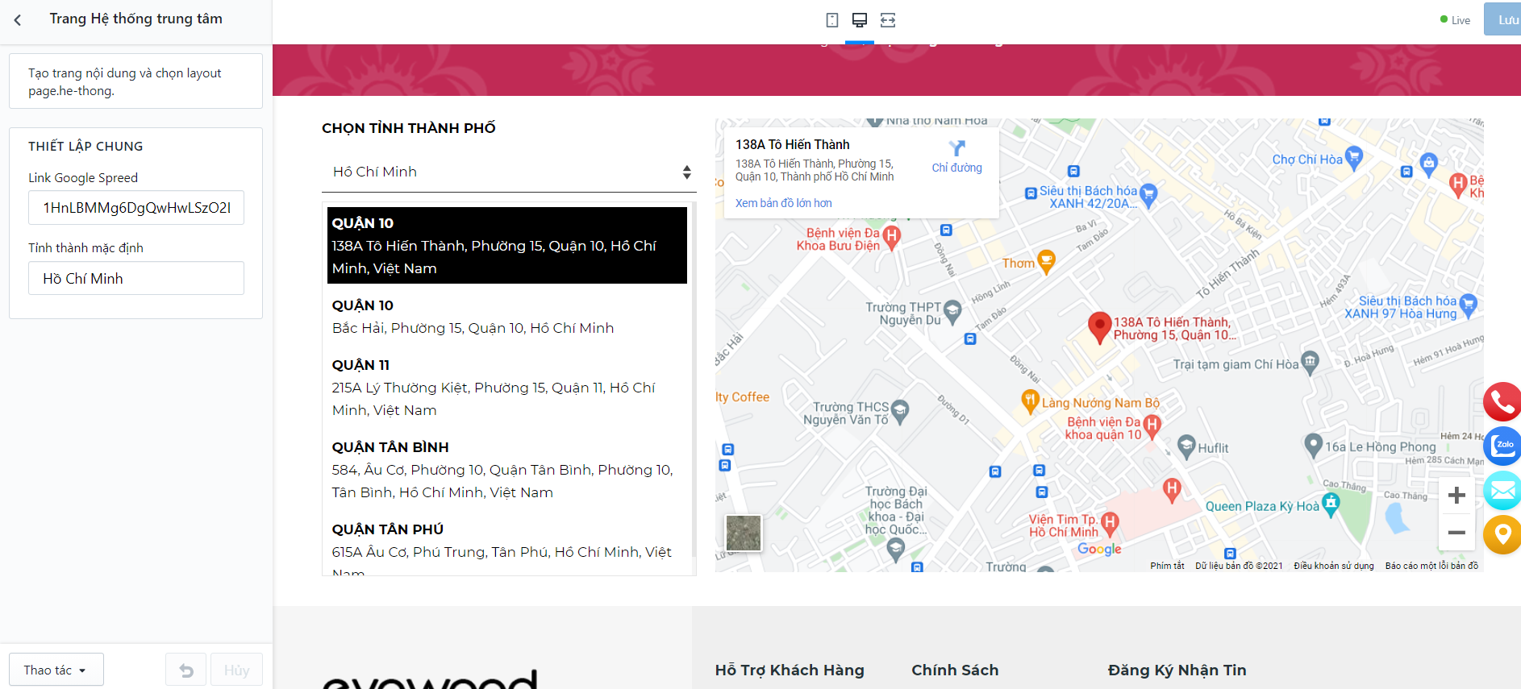Click Làng Nướng Nam Bộ restaurant marker
The image size is (1521, 689).
coord(1030,401)
